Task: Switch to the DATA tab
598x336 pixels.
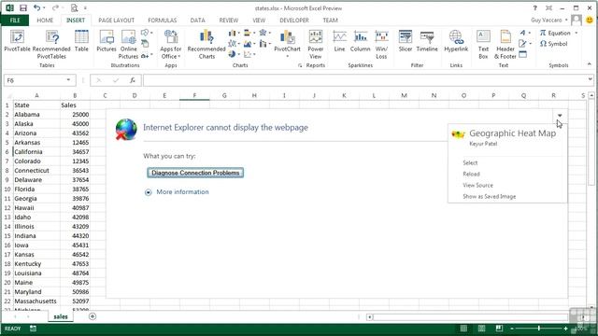Action: 197,21
